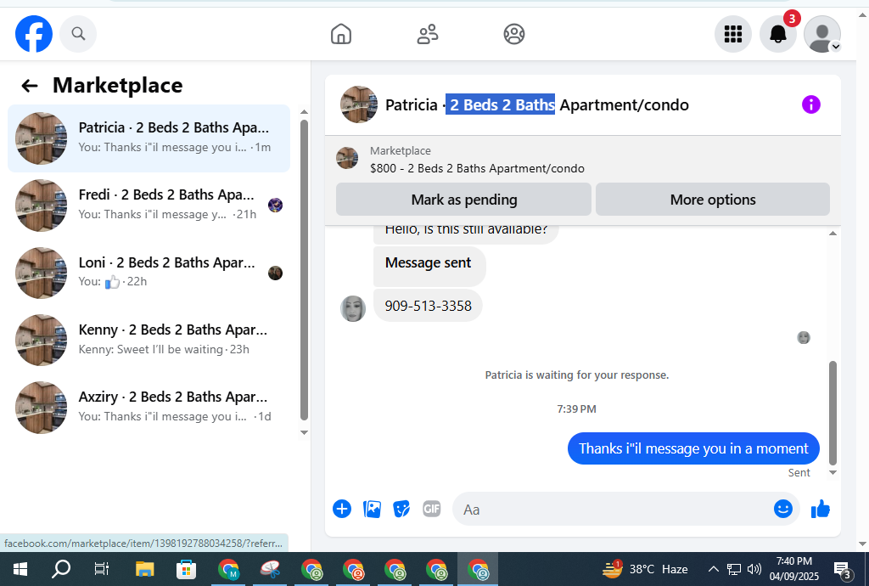Open the notifications bell
The height and width of the screenshot is (586, 869).
[x=777, y=34]
